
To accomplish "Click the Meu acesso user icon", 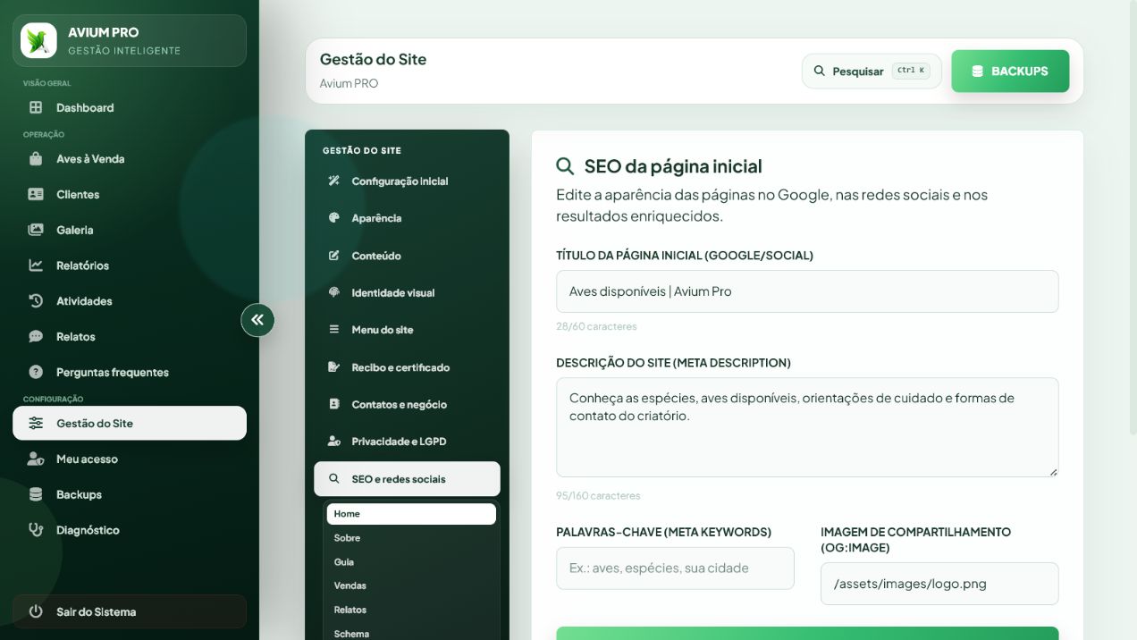I will point(36,459).
